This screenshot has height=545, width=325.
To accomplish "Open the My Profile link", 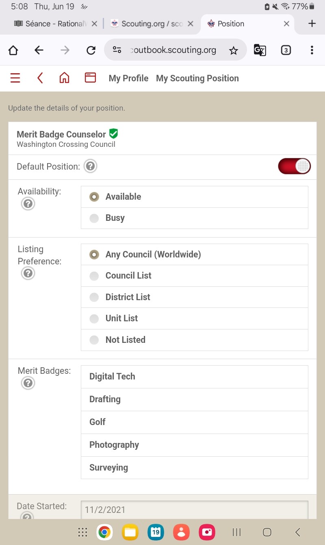I will (128, 78).
